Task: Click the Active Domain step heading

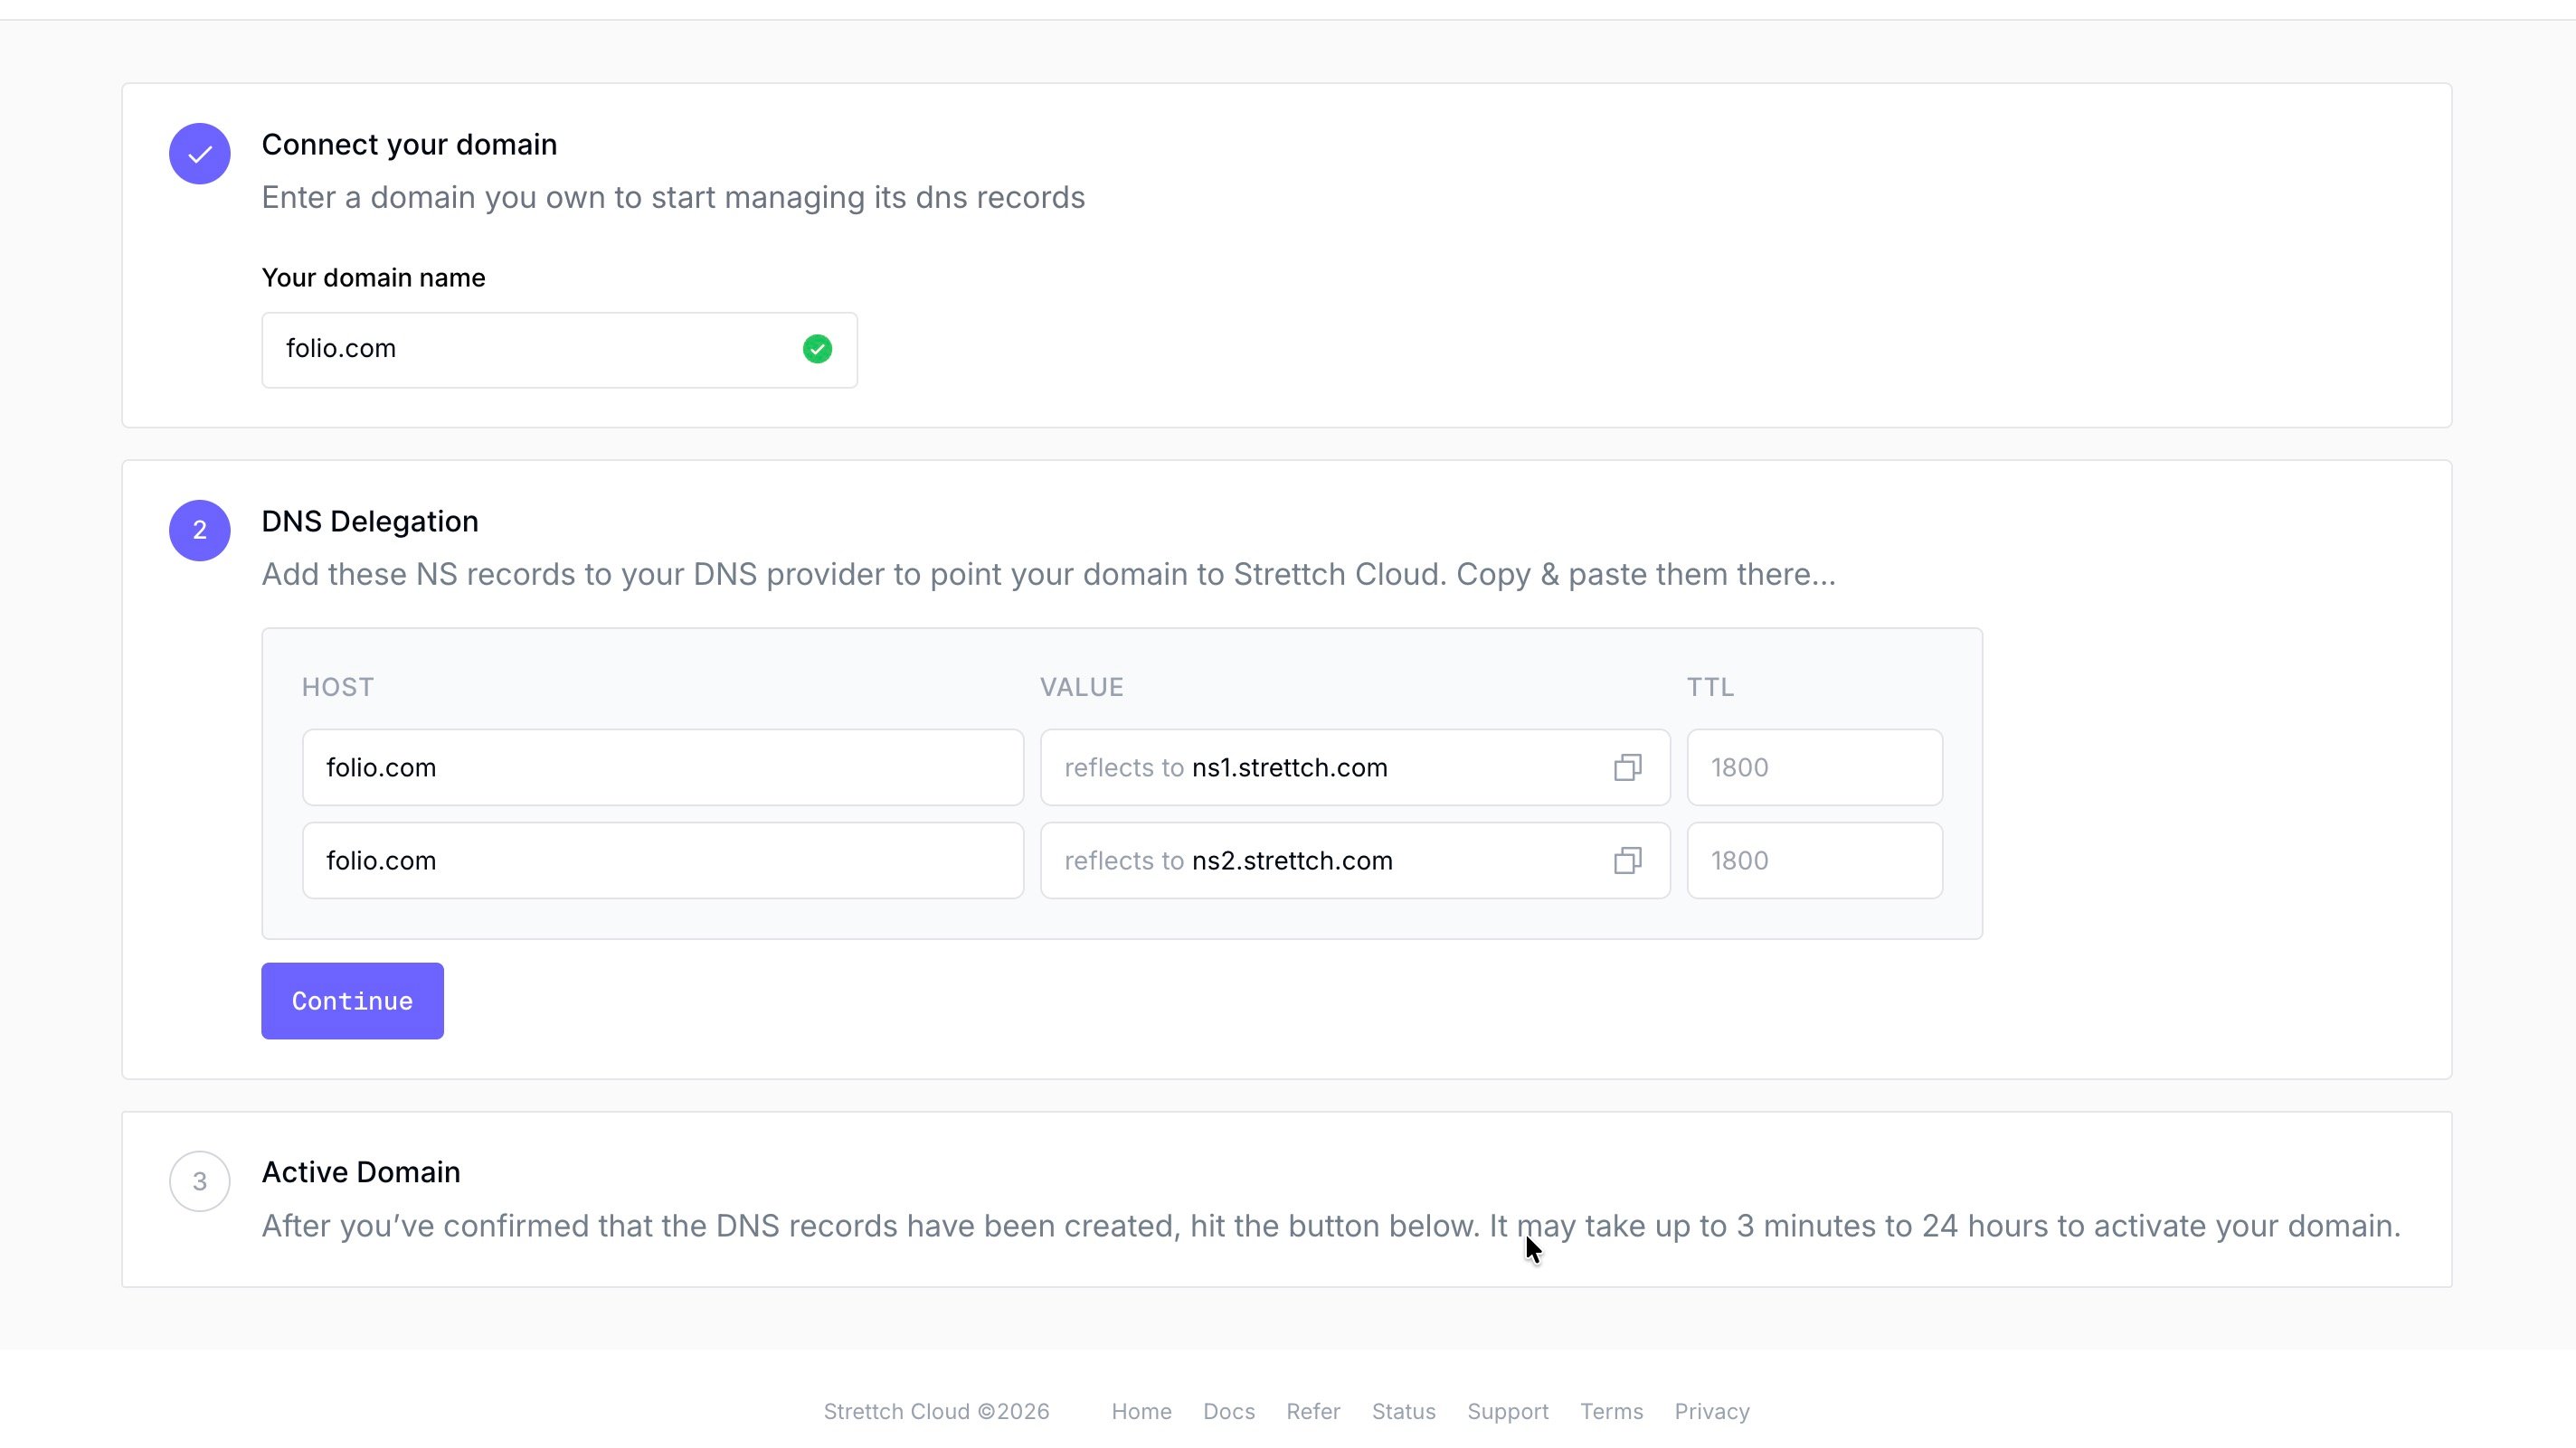Action: (361, 1171)
